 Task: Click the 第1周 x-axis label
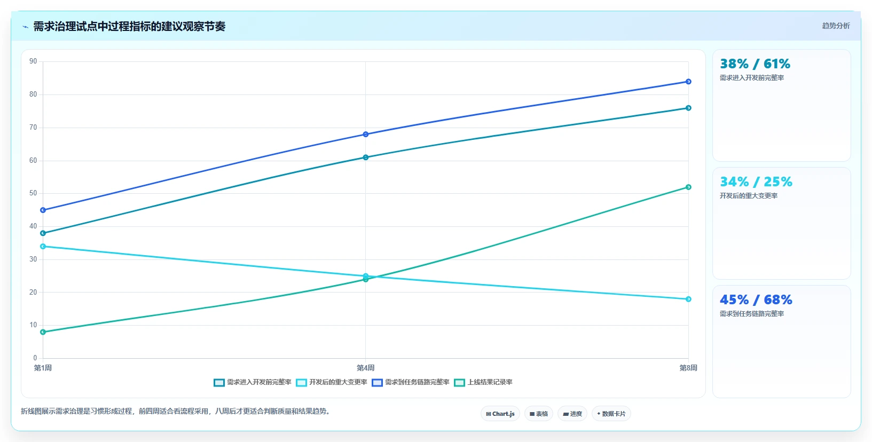pos(43,368)
